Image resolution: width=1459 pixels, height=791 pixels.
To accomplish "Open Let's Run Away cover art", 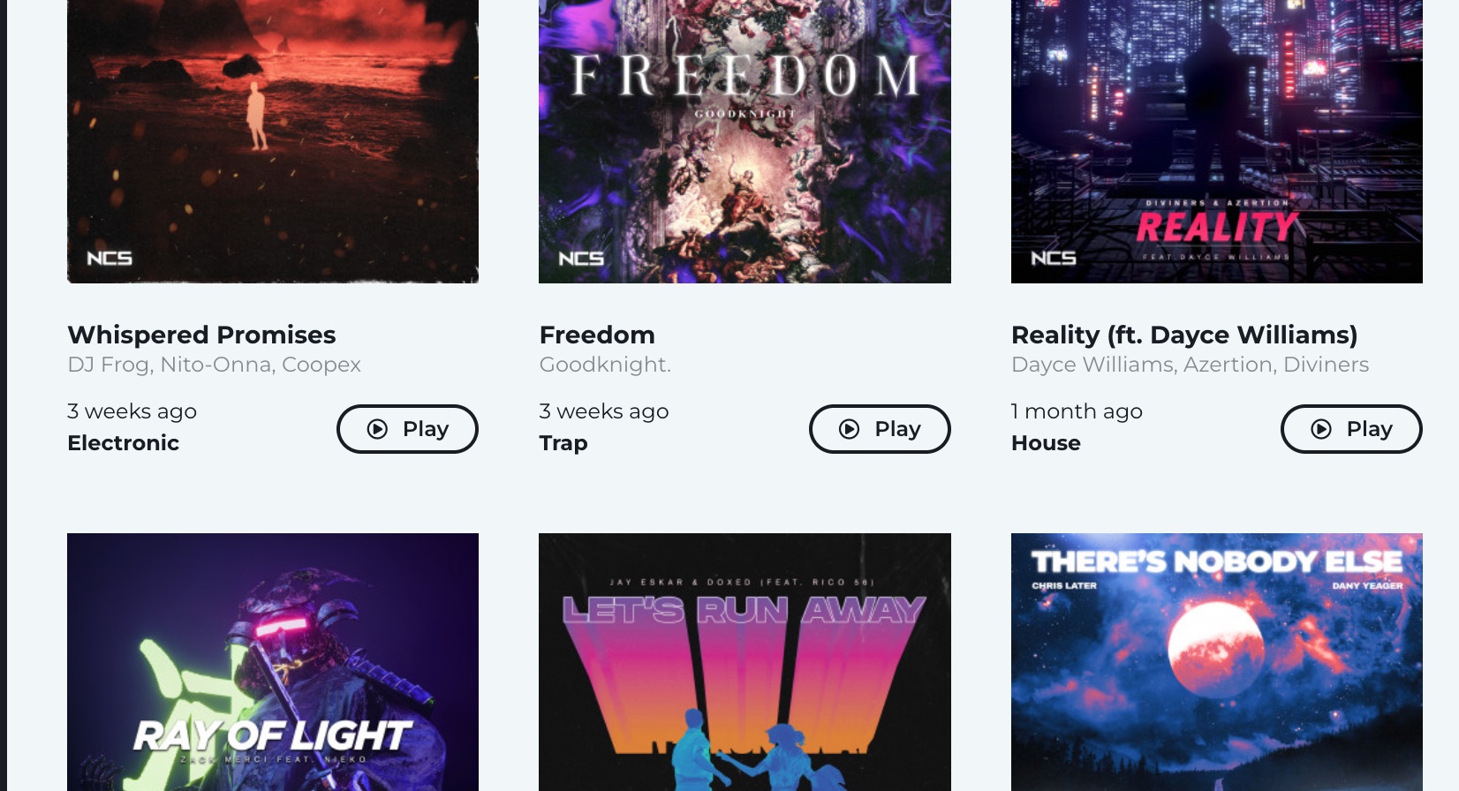I will click(x=745, y=662).
